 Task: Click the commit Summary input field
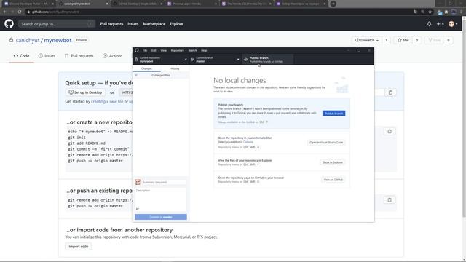click(164, 182)
